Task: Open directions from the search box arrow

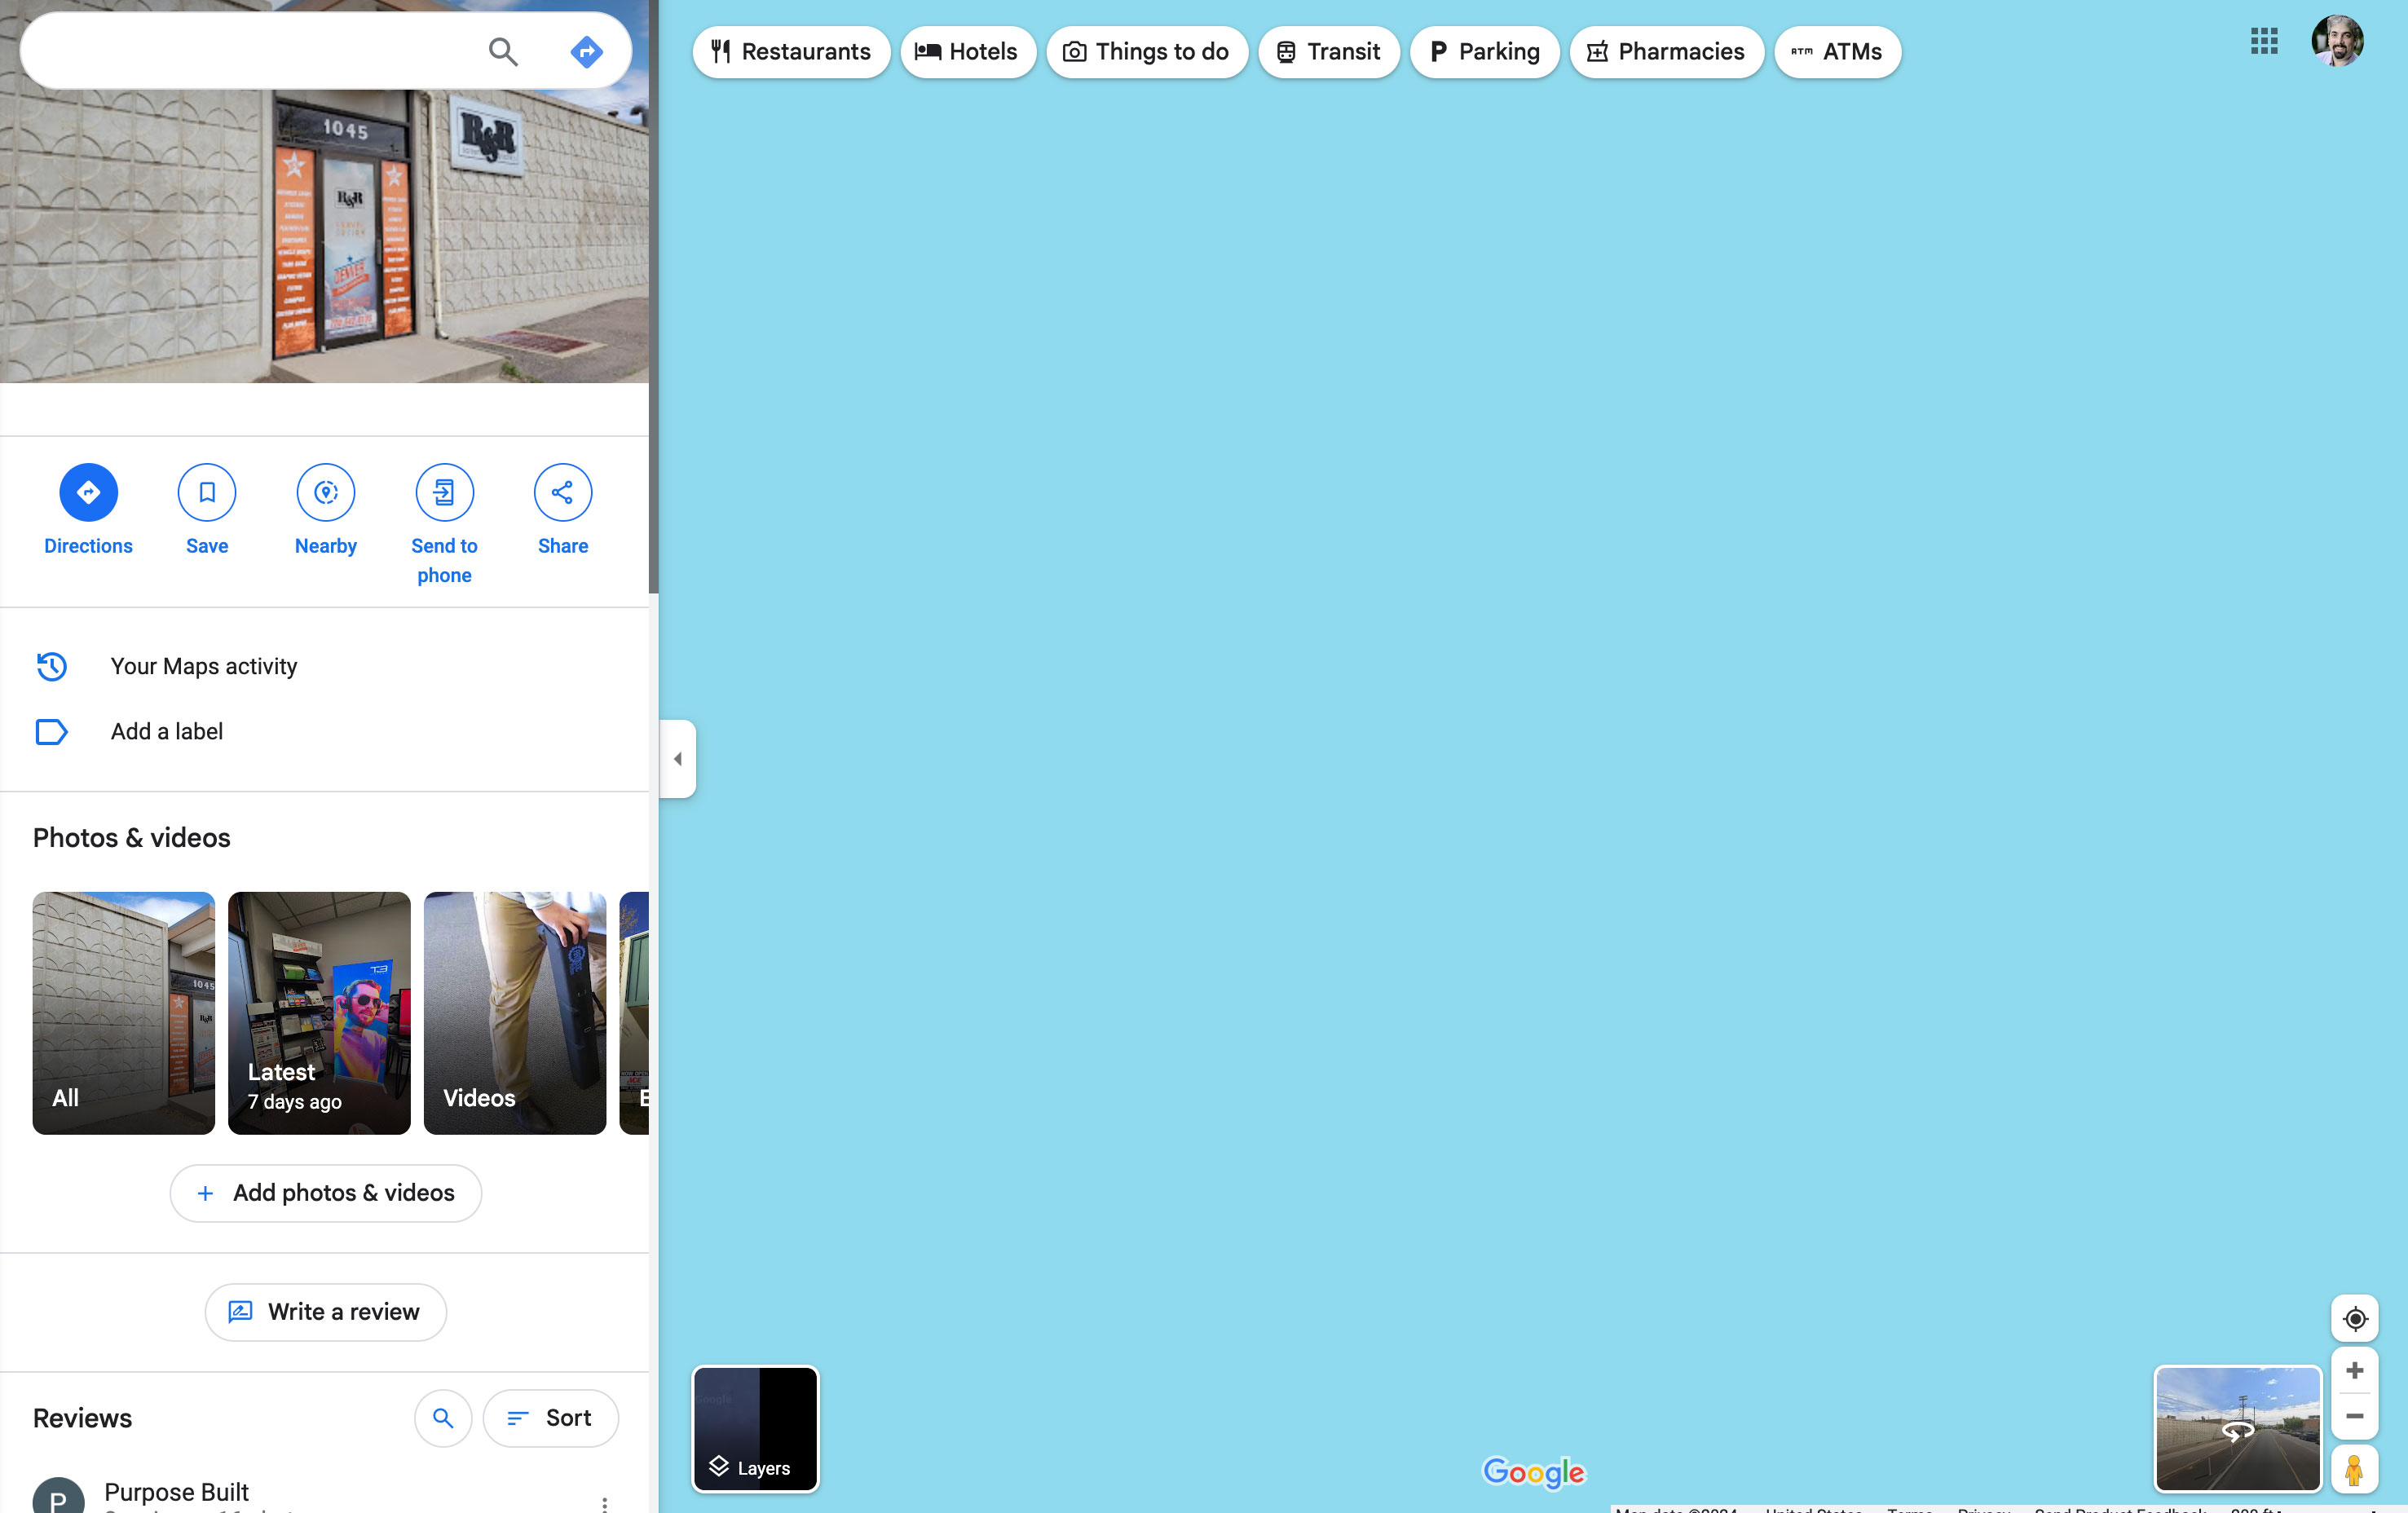Action: click(586, 52)
